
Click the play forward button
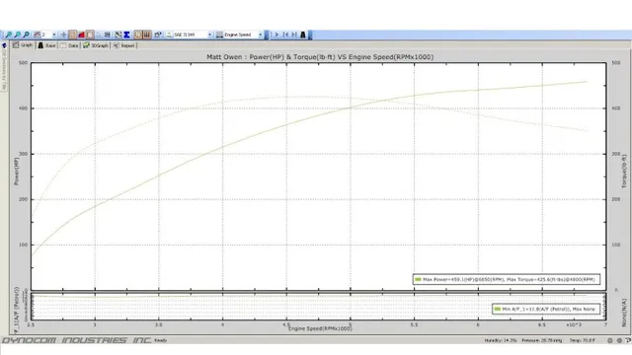[276, 35]
